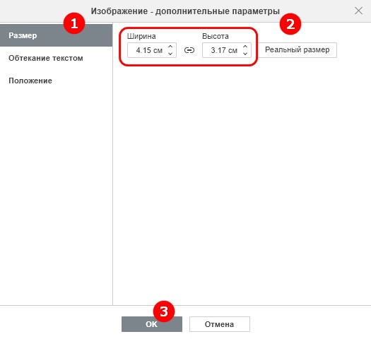
Task: Click the Реальный размер button
Action: coord(298,50)
